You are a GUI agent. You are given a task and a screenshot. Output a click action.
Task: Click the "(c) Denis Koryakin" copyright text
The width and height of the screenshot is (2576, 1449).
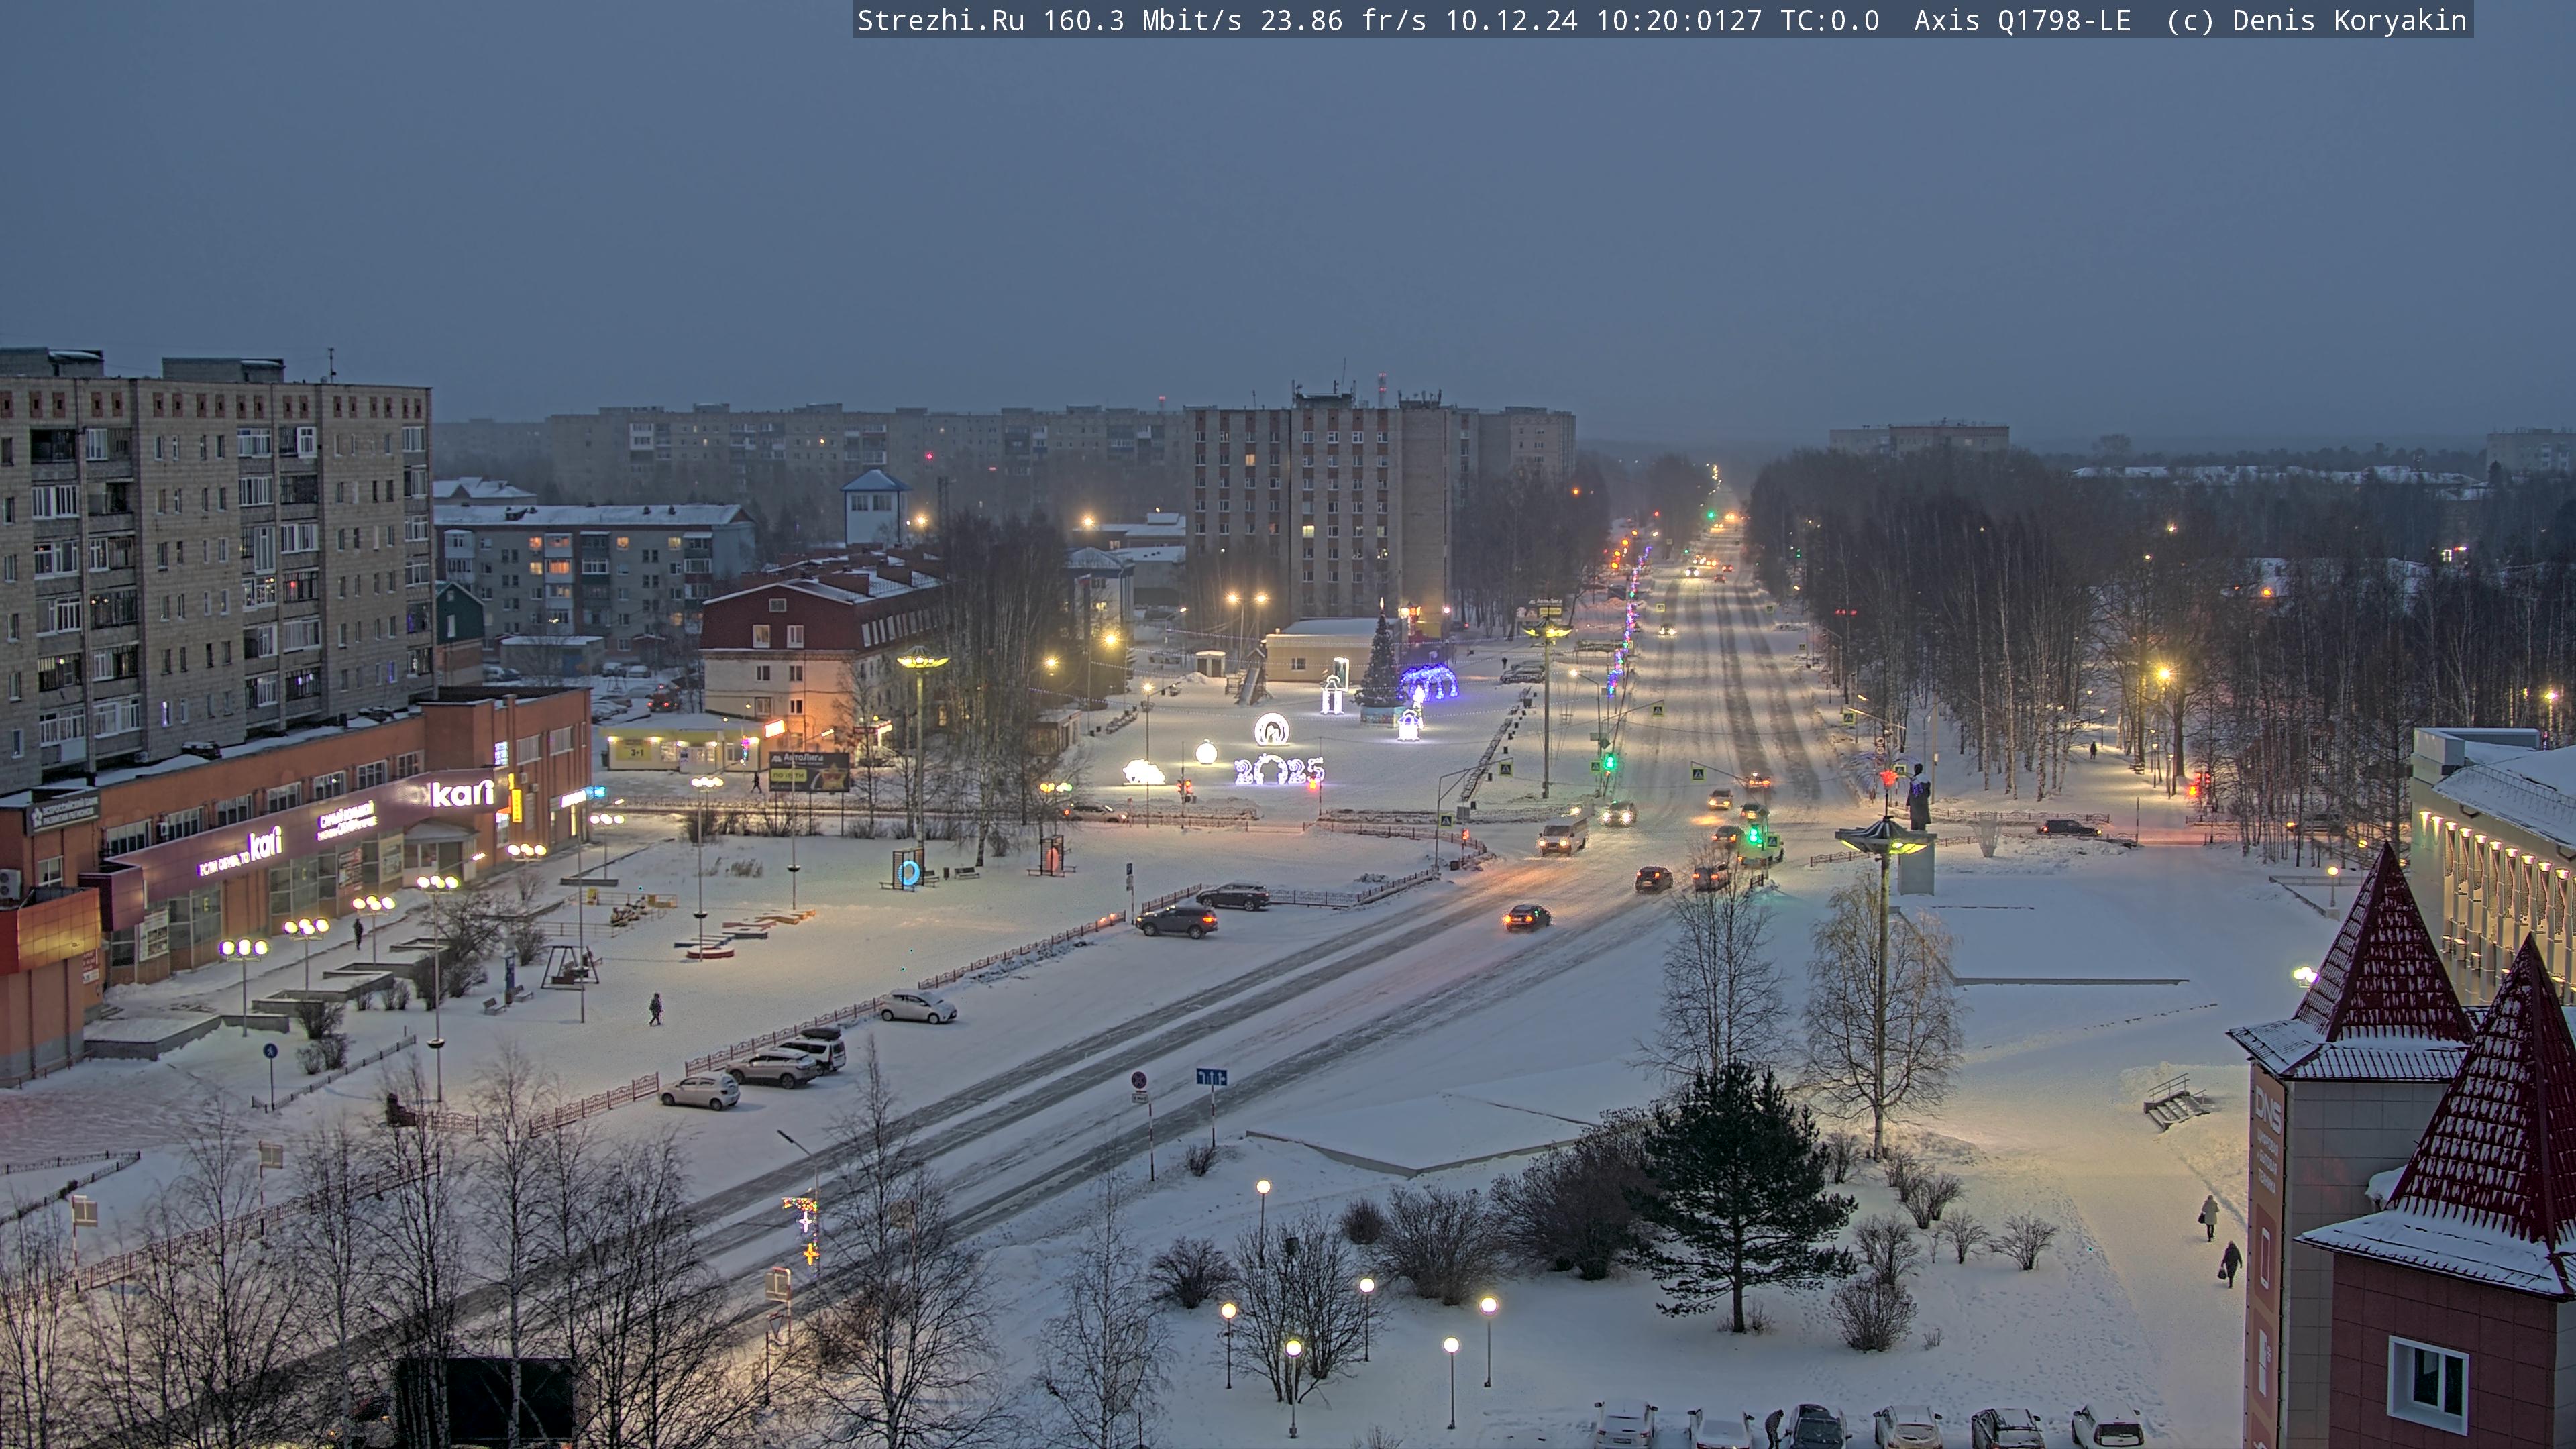pos(2317,20)
